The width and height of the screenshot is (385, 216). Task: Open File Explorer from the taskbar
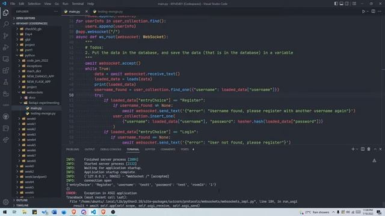tap(24, 212)
